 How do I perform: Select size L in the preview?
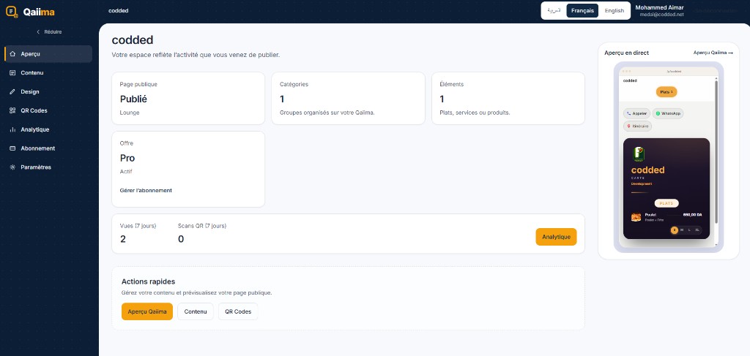click(689, 230)
